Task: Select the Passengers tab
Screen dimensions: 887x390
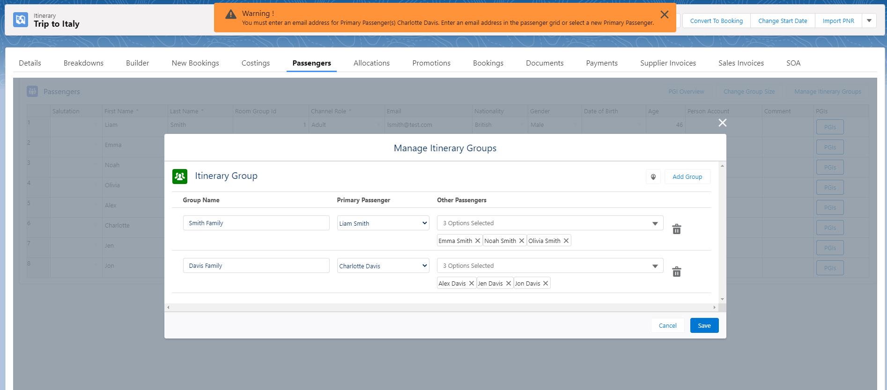Action: [311, 63]
